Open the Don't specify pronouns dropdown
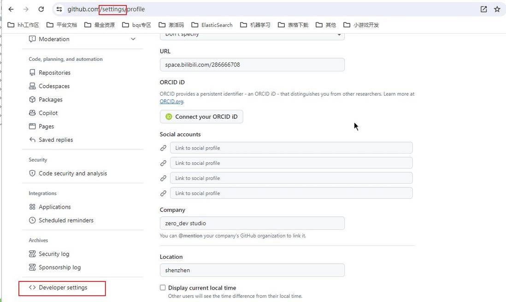This screenshot has height=302, width=506. (x=252, y=35)
